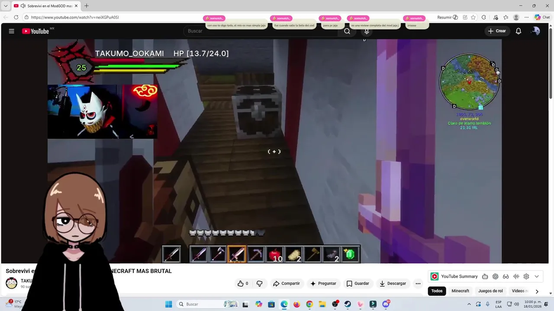Open Steam from the taskbar
This screenshot has height=311, width=554.
[x=348, y=304]
